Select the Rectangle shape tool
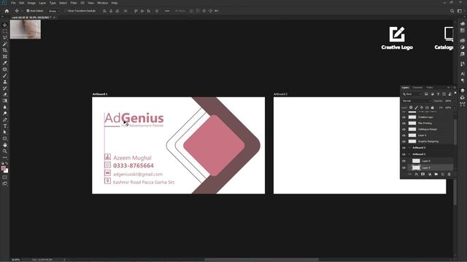The width and height of the screenshot is (467, 262). 5,139
